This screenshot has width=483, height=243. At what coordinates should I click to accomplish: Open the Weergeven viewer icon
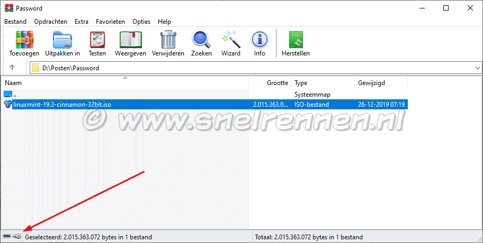coord(131,40)
